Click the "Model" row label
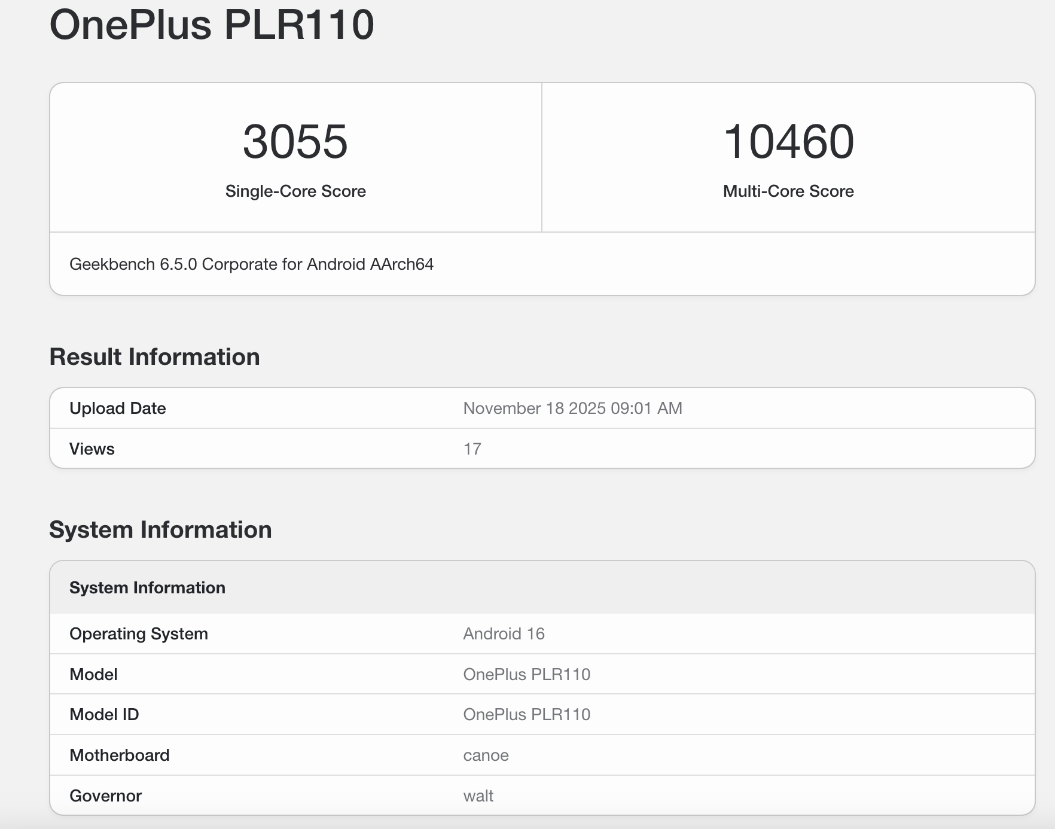Screen dimensions: 1055x829 93,675
